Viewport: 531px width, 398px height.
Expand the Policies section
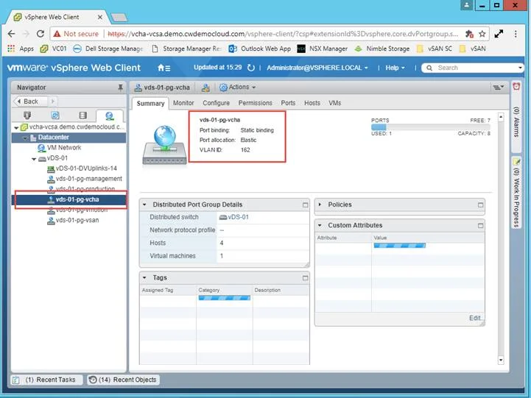click(320, 205)
